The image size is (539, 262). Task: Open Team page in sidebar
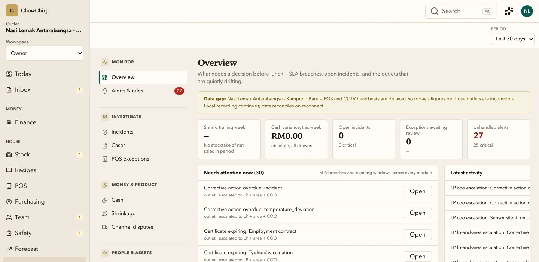pyautogui.click(x=45, y=217)
